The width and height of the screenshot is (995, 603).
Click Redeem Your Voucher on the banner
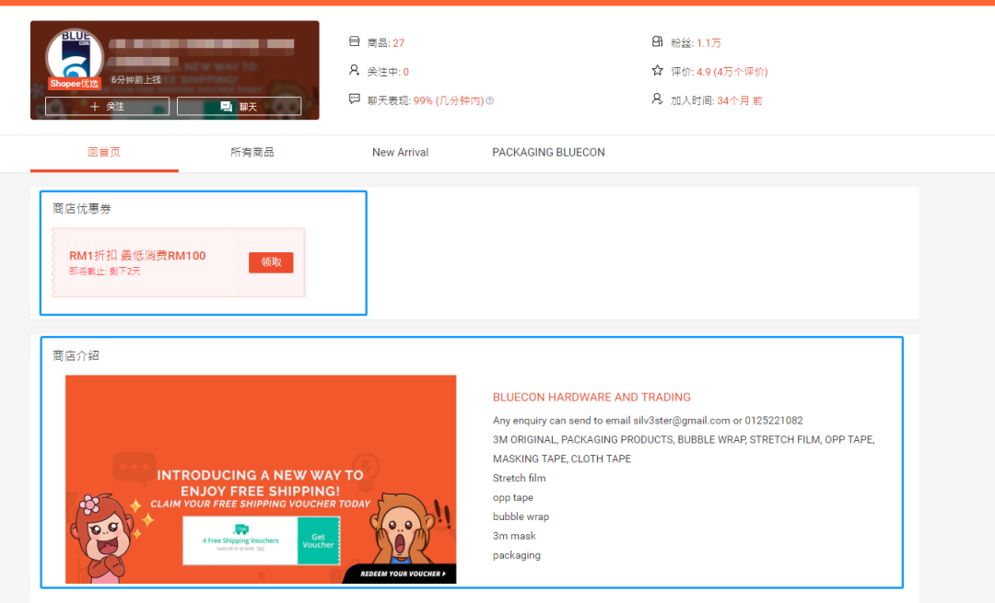(403, 574)
